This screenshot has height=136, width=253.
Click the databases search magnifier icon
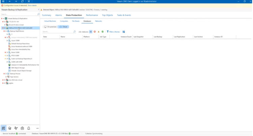pos(75,32)
